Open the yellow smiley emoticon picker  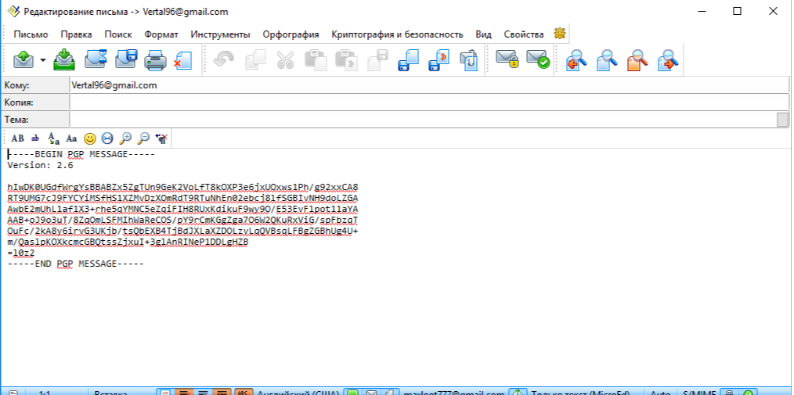point(90,138)
